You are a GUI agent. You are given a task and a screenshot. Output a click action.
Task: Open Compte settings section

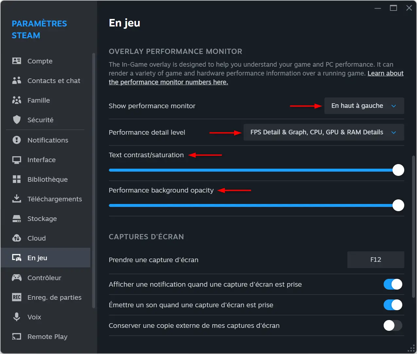click(x=45, y=61)
